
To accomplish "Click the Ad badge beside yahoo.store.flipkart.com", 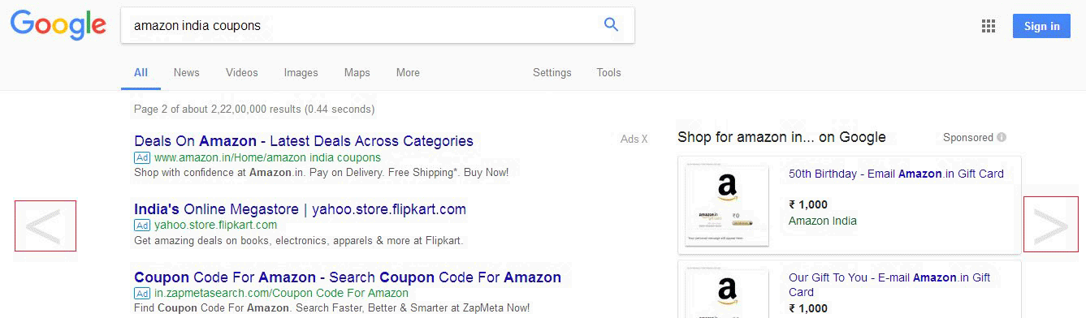I will click(142, 225).
